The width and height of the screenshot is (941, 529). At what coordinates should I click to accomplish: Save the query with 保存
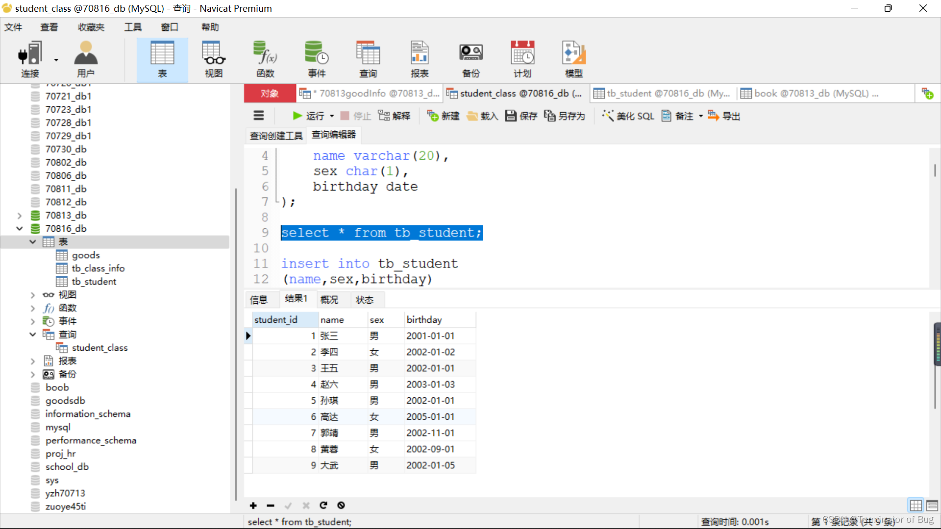coord(521,116)
